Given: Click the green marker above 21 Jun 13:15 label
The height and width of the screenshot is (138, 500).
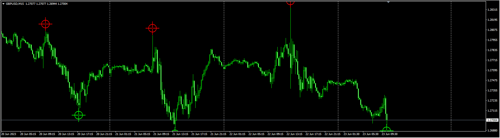Looking at the screenshot, I should (175, 131).
